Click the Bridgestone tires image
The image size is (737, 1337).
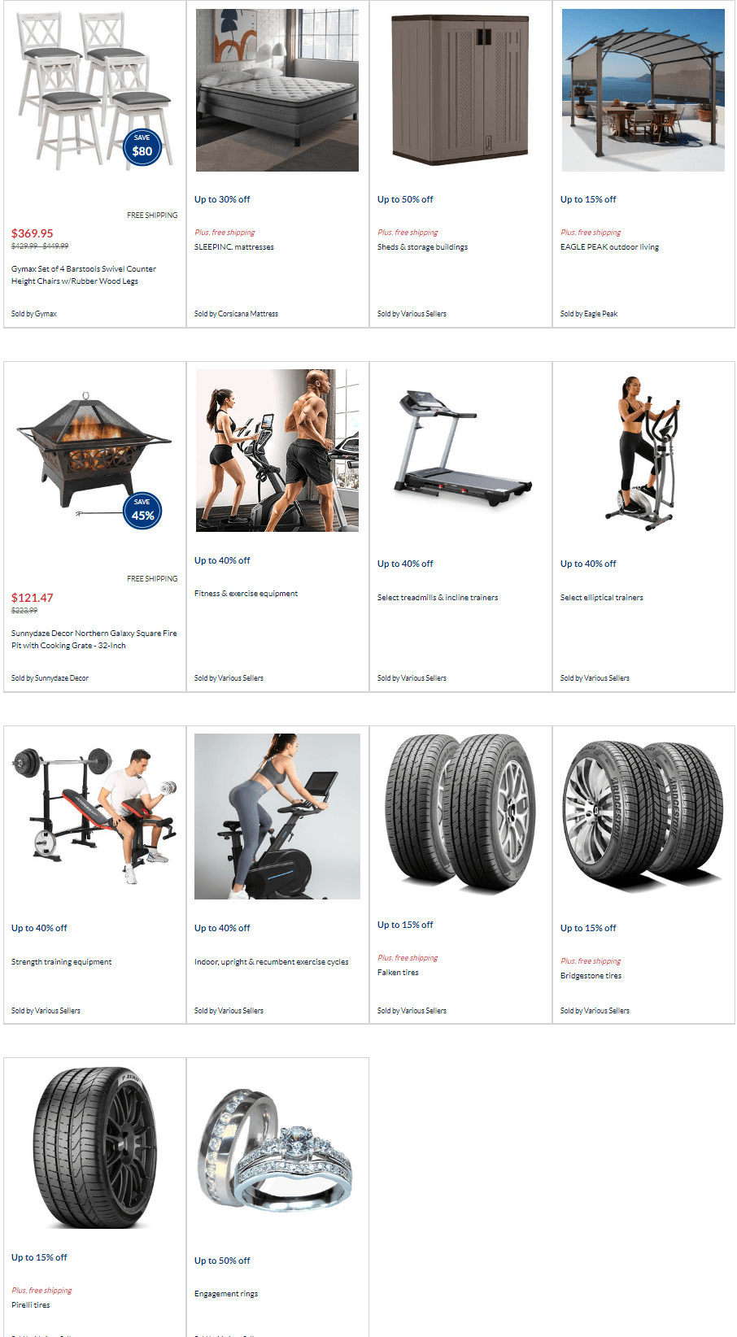pyautogui.click(x=643, y=813)
